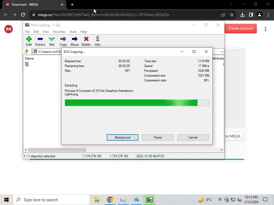Cancel the copying operation
Screen dimensions: 274x205
[193, 137]
